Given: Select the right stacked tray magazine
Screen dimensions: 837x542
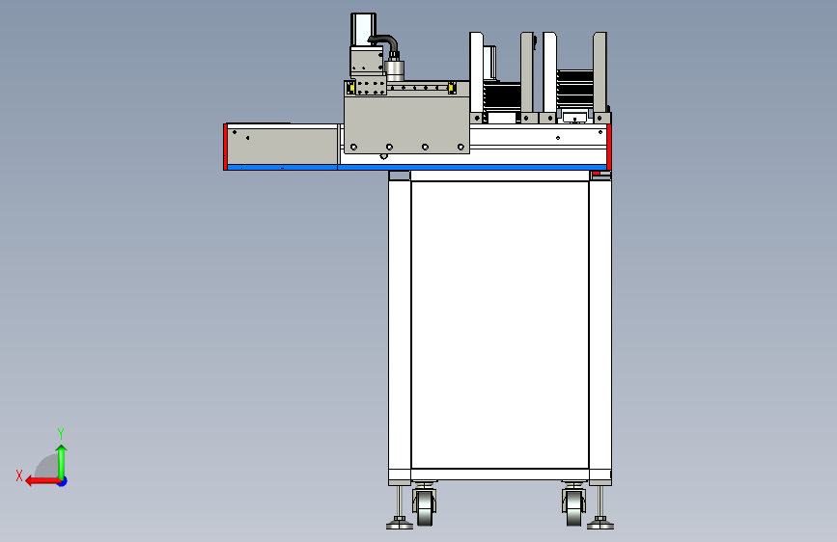Looking at the screenshot, I should 575,88.
